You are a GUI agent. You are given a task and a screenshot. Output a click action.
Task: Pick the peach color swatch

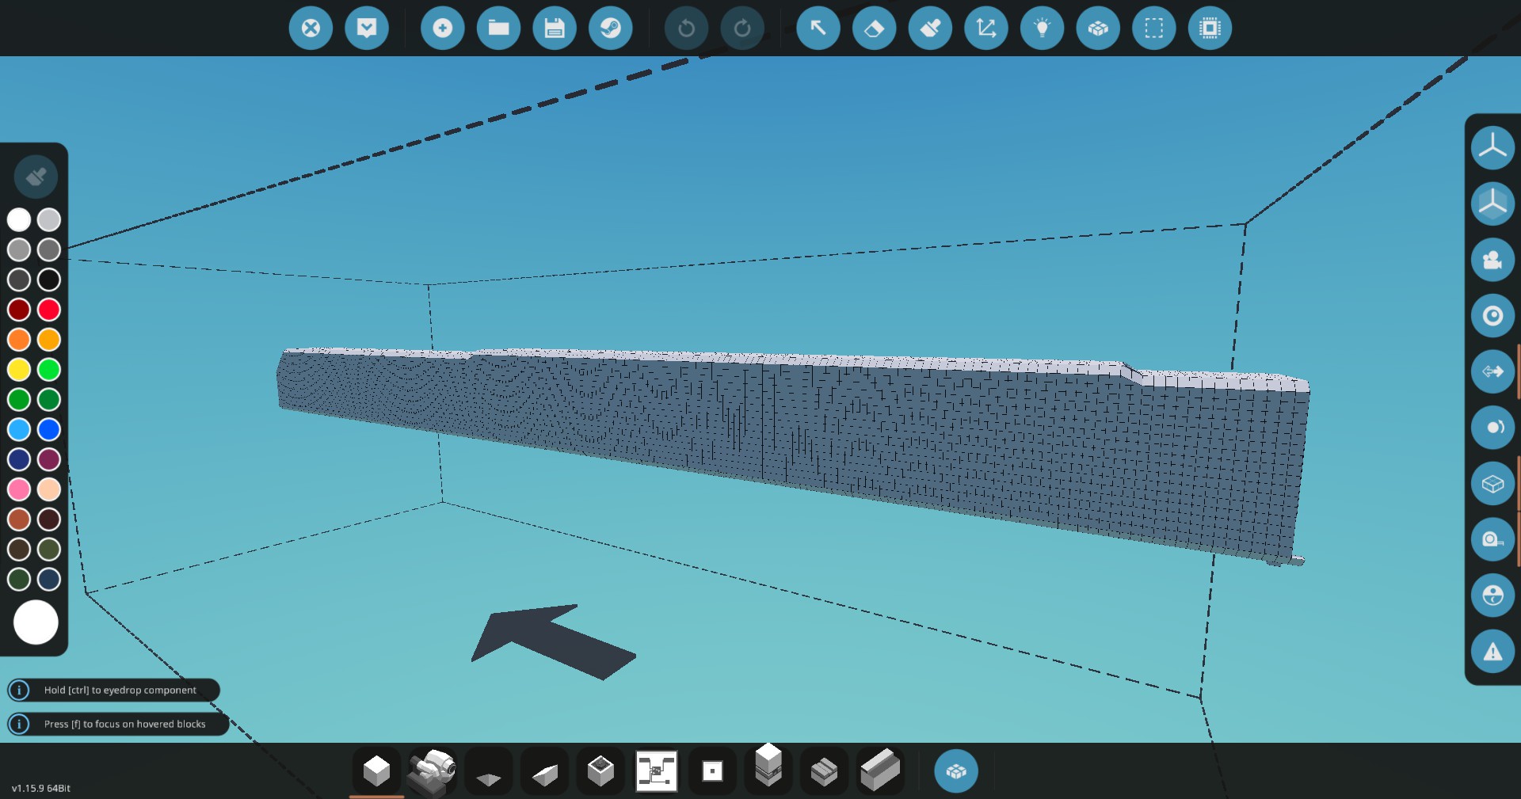[x=49, y=489]
